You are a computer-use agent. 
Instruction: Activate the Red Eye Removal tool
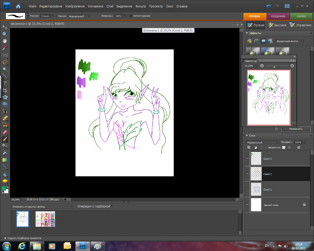(5, 111)
